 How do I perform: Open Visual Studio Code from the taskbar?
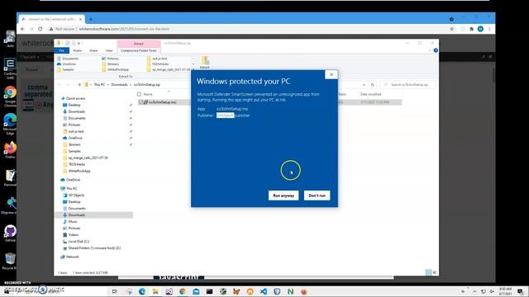[x=264, y=291]
